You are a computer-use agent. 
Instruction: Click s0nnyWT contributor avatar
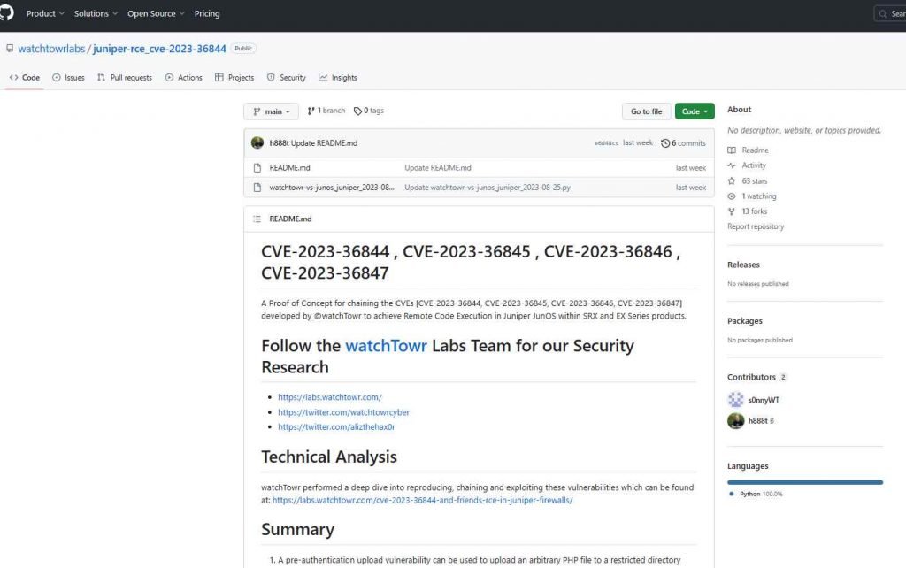tap(735, 399)
